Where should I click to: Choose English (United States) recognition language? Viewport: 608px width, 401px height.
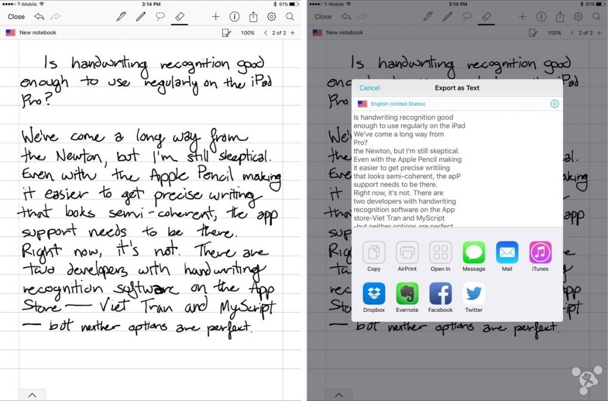(398, 104)
